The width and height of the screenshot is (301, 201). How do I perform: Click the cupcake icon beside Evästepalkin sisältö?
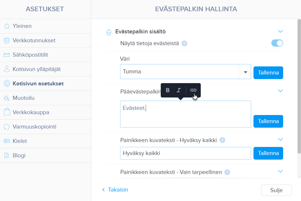click(x=109, y=32)
